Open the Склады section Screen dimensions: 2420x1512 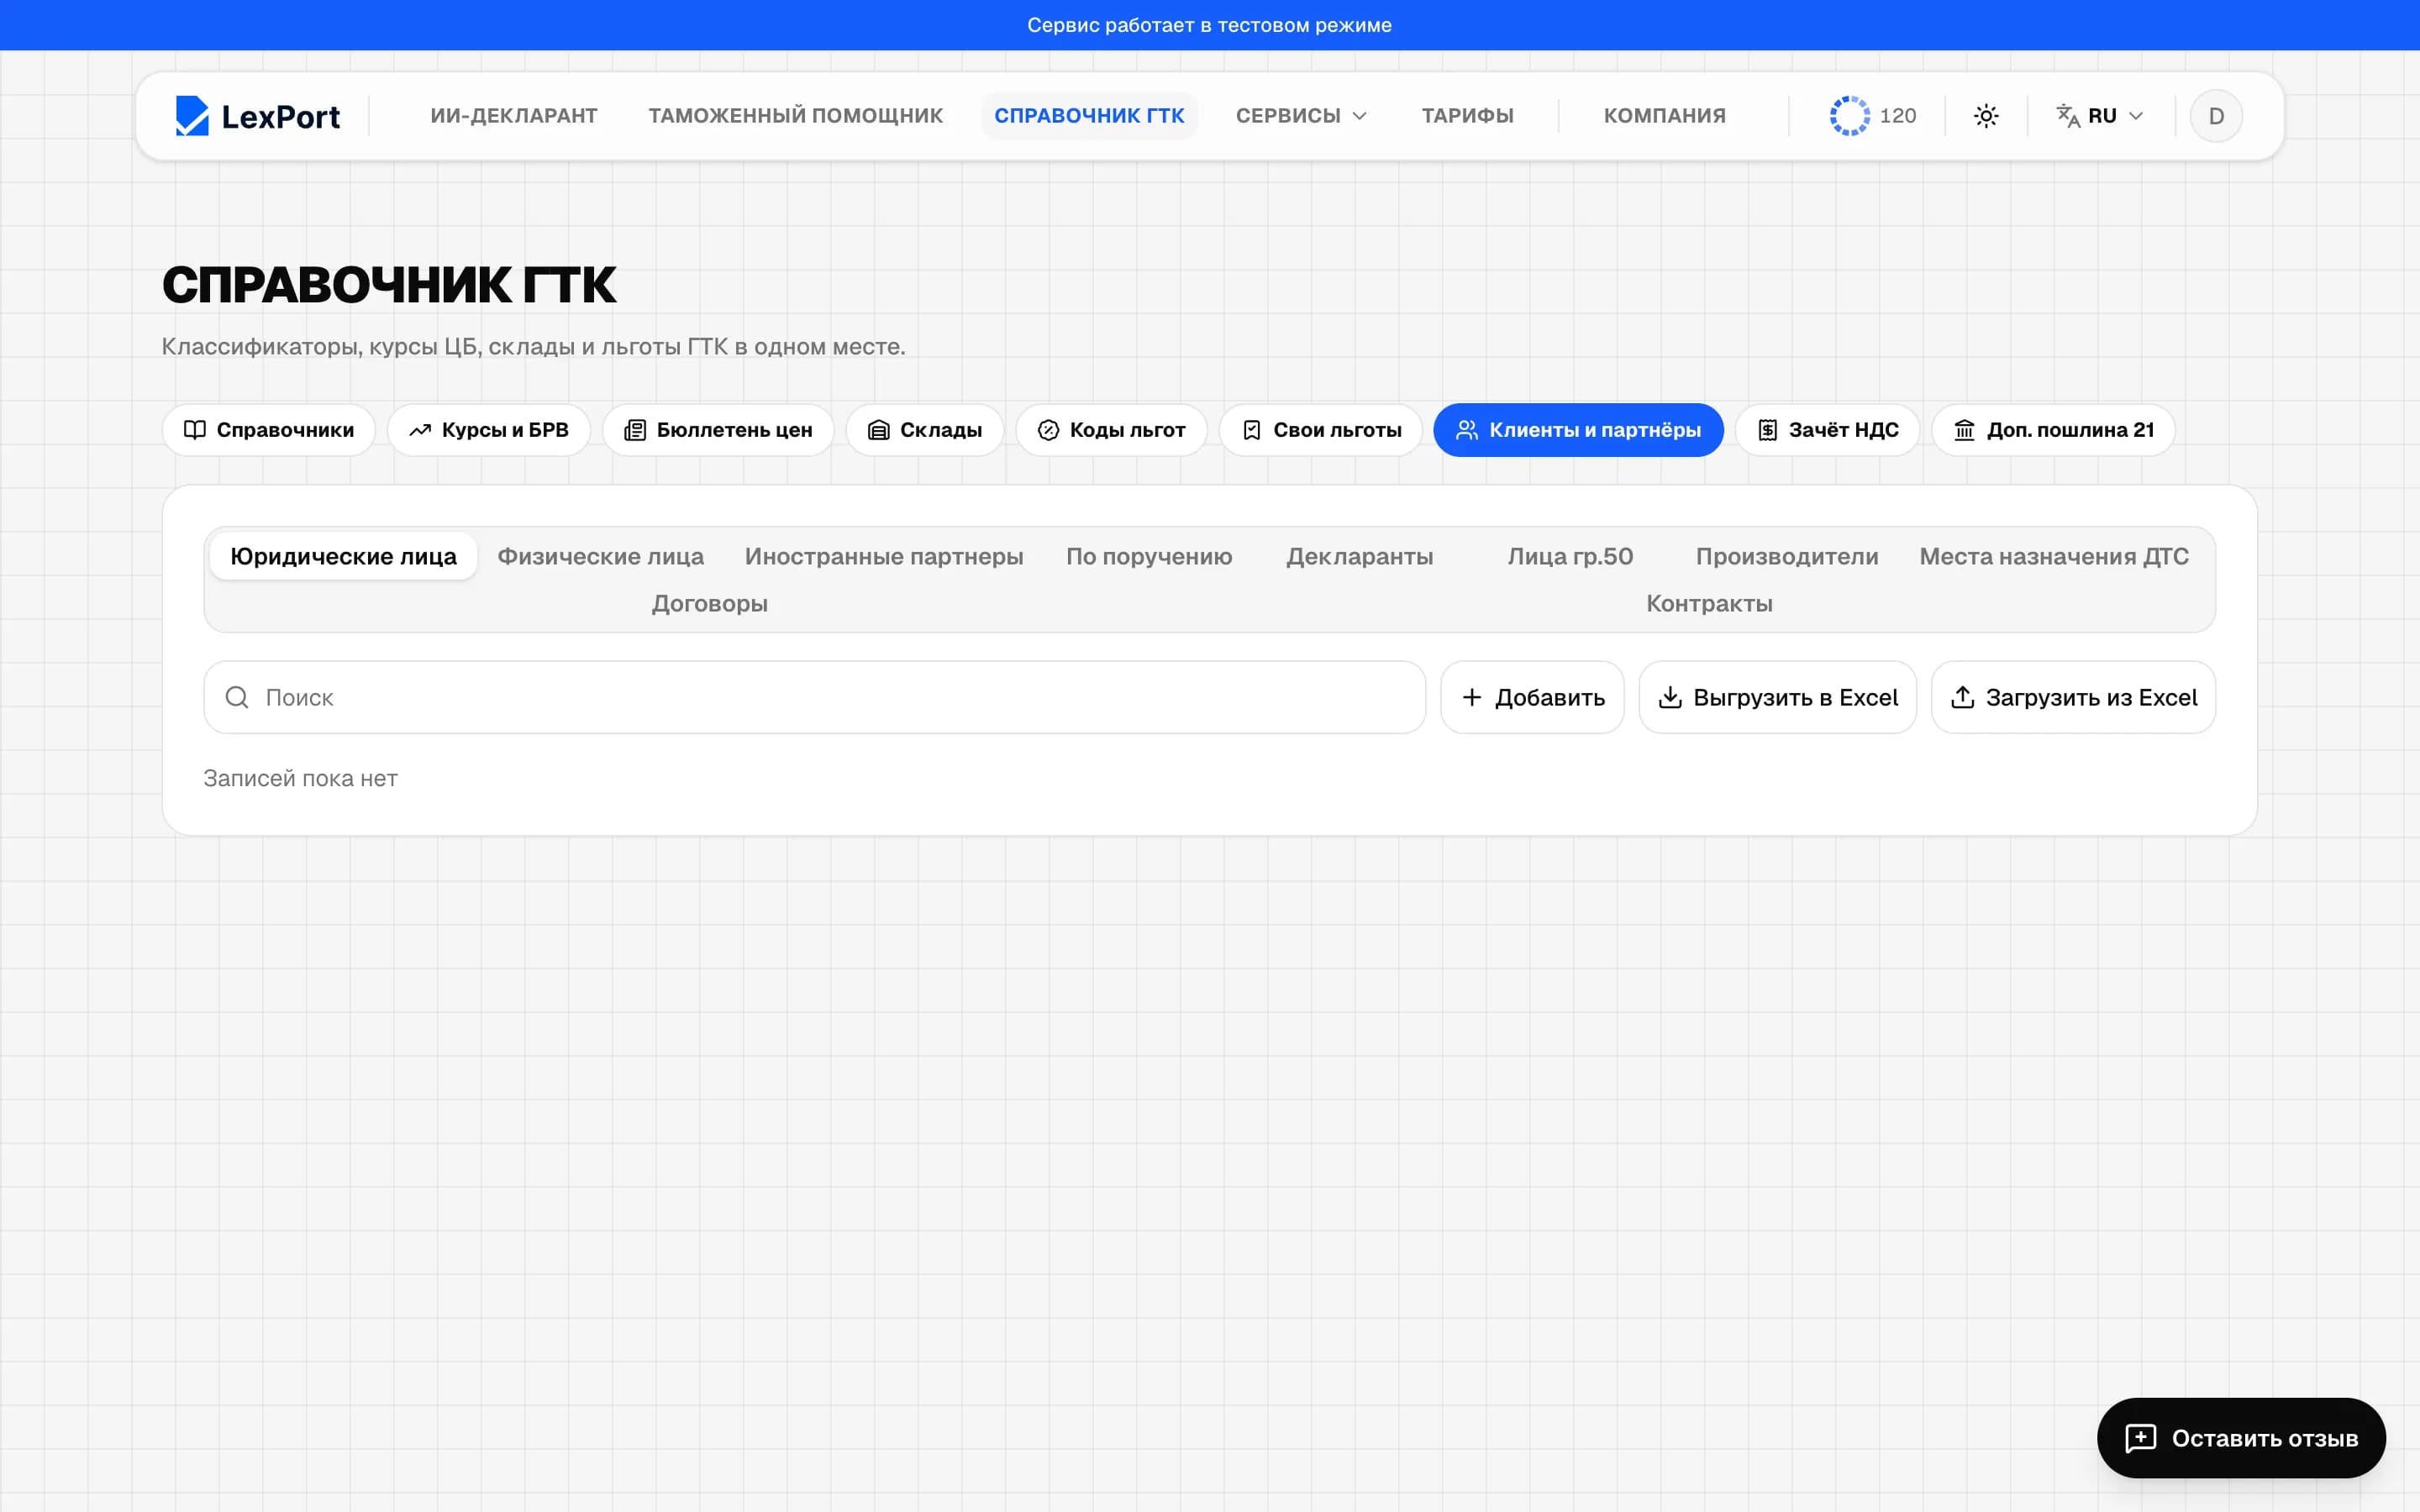tap(925, 430)
